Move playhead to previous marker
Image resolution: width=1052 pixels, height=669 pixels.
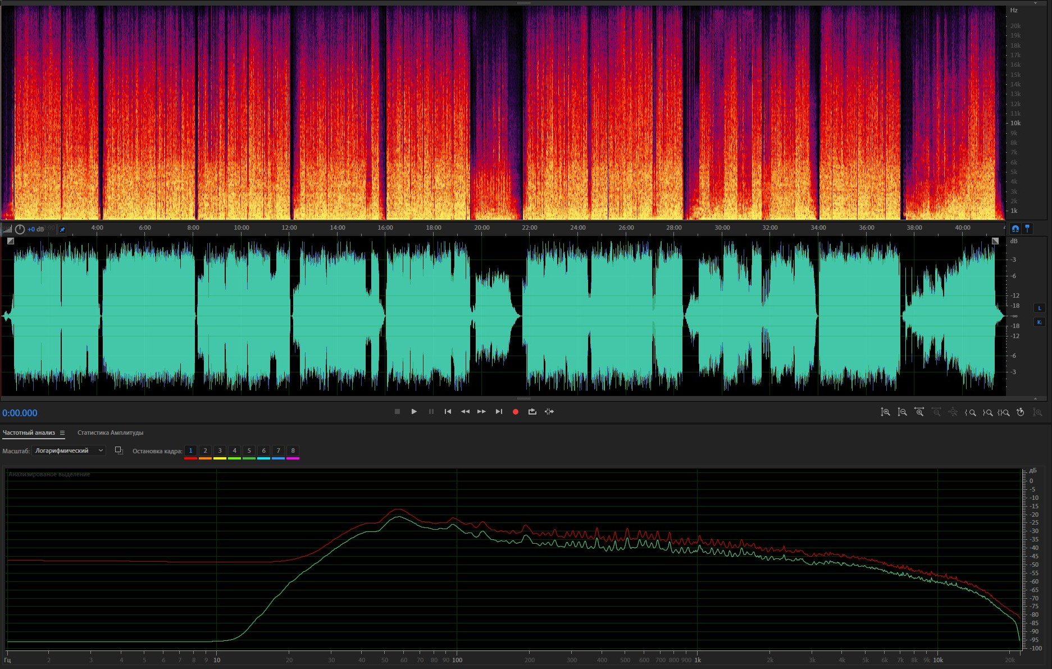point(448,412)
